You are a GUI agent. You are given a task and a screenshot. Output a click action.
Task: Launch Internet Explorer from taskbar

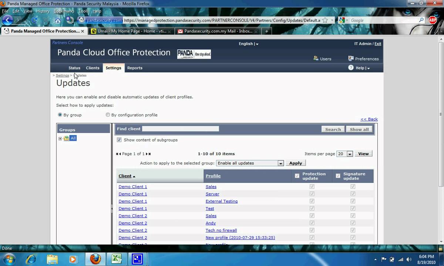point(31,259)
